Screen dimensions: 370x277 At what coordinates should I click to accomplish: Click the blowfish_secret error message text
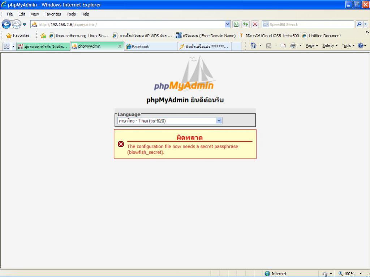coord(182,149)
